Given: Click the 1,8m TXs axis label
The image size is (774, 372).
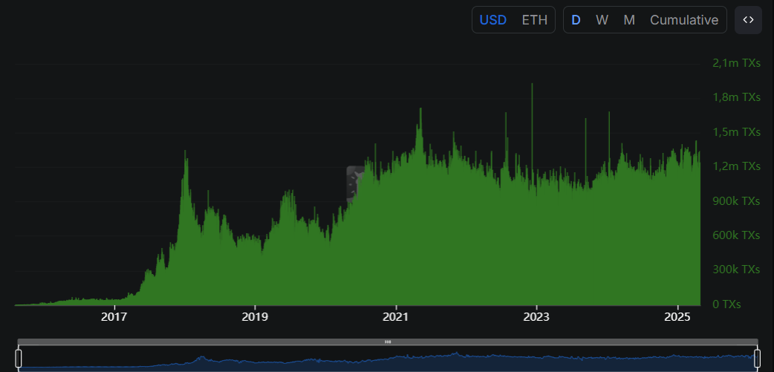Looking at the screenshot, I should (736, 97).
